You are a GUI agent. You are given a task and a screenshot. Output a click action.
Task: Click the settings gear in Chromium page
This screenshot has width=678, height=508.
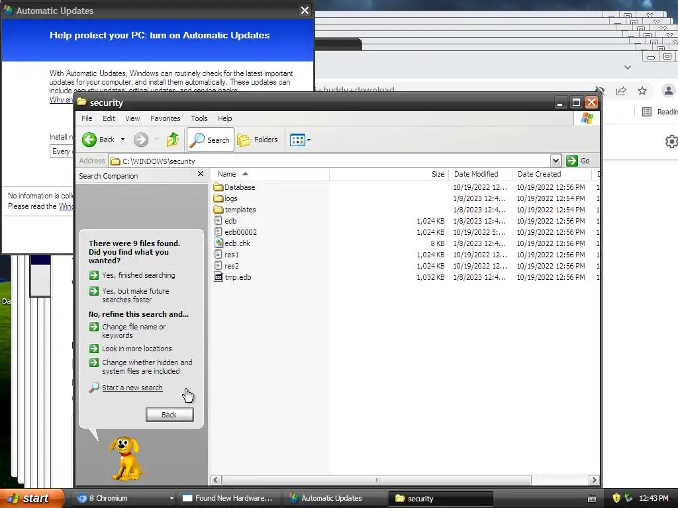671,142
